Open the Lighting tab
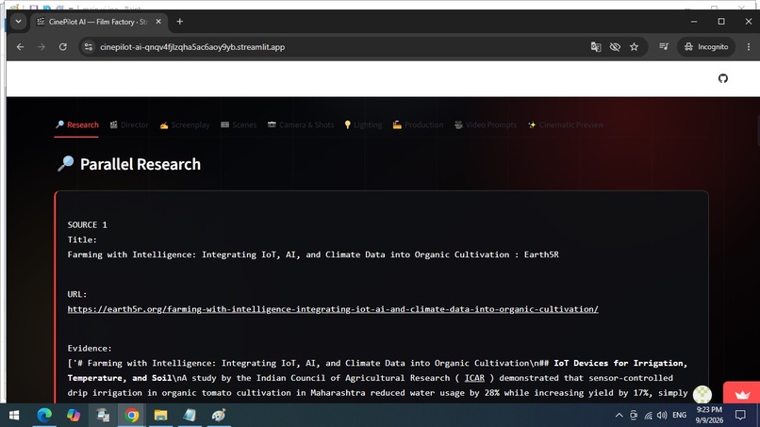Screen dimensions: 760x427 [363, 125]
